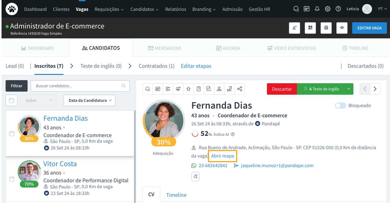This screenshot has height=203, width=390.
Task: Open Data da Candidatura sort dropdown
Action: [x=89, y=100]
